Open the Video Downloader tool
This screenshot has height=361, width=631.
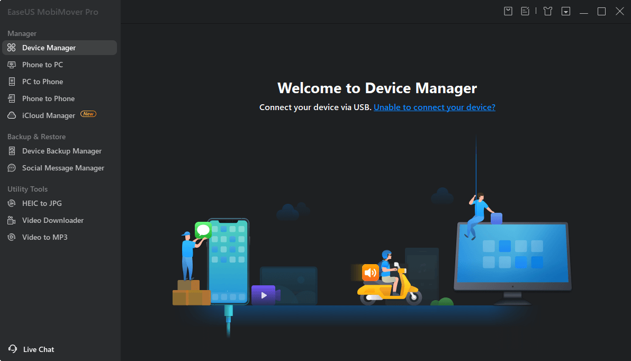(x=52, y=220)
